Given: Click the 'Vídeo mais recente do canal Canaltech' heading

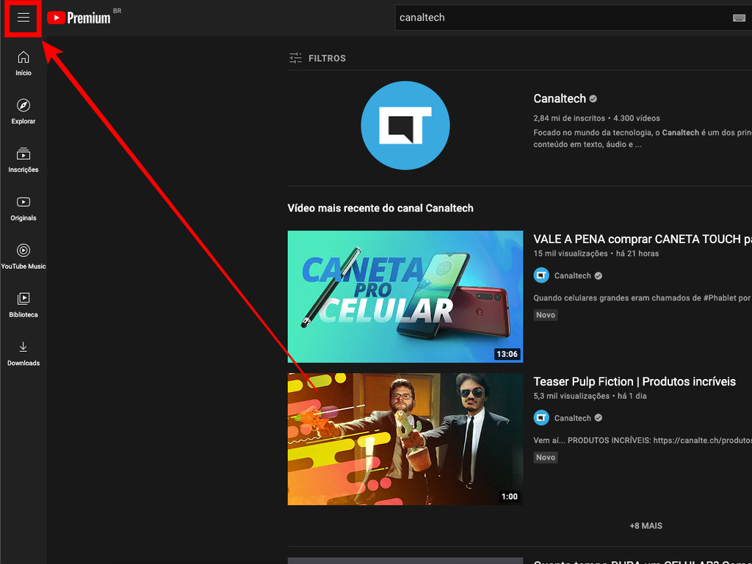Looking at the screenshot, I should coord(380,208).
